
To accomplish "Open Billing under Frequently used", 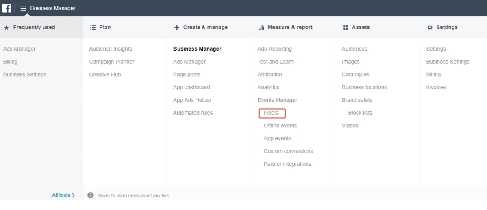I will 10,62.
